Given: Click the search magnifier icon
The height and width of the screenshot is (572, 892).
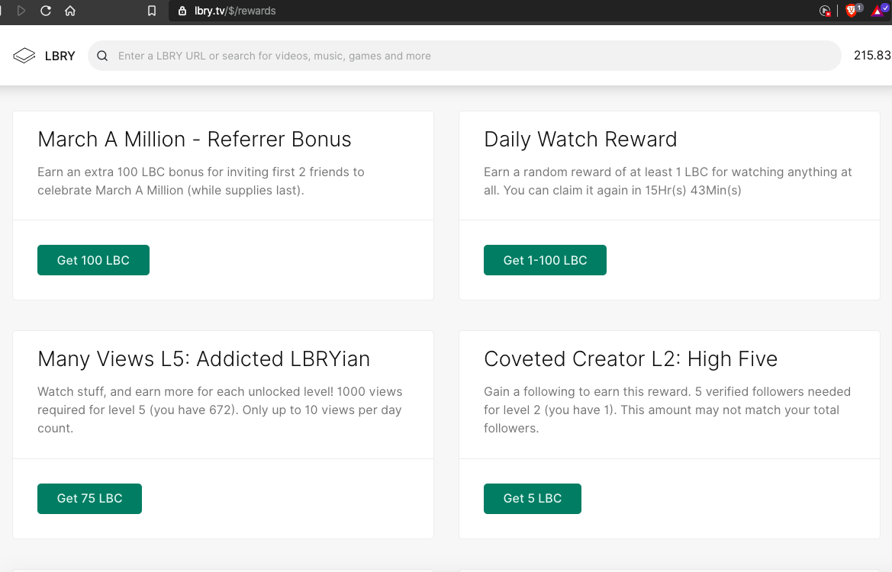Looking at the screenshot, I should 102,56.
